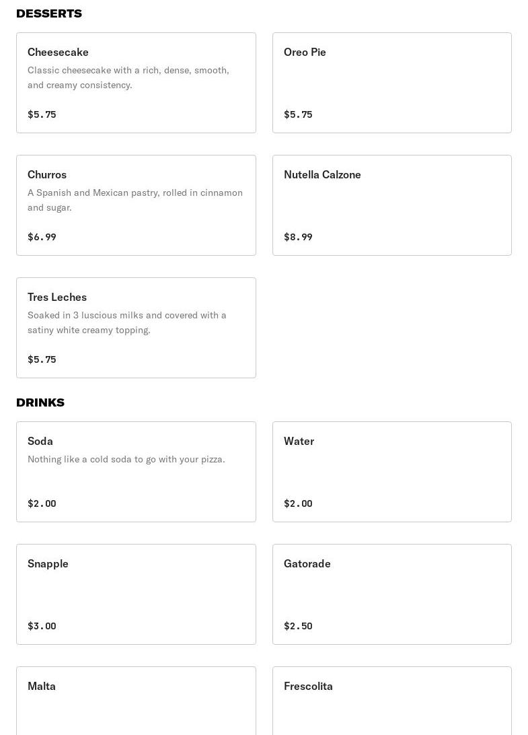
Task: Click the Drinks section heading
Action: coord(40,403)
